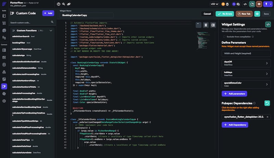Expand the holidays parameter row
The width and height of the screenshot is (274, 158).
(246, 74)
